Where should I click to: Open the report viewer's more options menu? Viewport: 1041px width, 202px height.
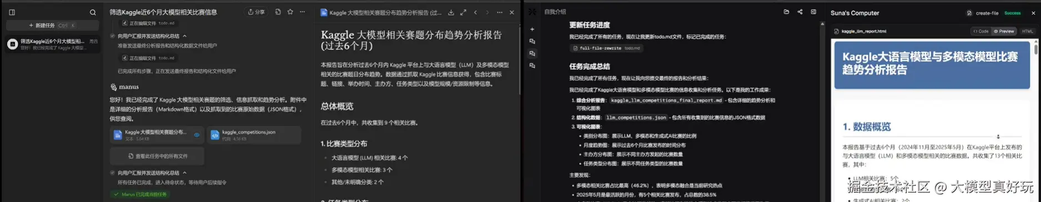[x=500, y=12]
